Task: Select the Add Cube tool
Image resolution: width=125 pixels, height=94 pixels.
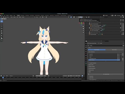Action: pyautogui.click(x=2, y=40)
